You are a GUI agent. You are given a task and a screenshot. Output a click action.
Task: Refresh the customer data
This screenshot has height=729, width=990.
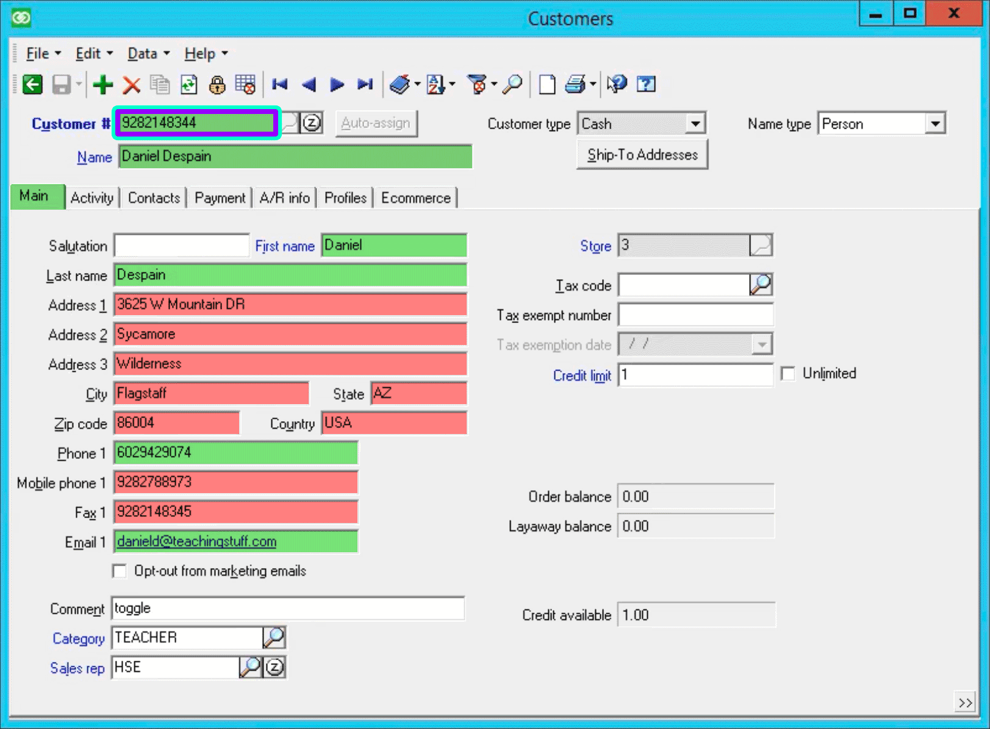[188, 85]
